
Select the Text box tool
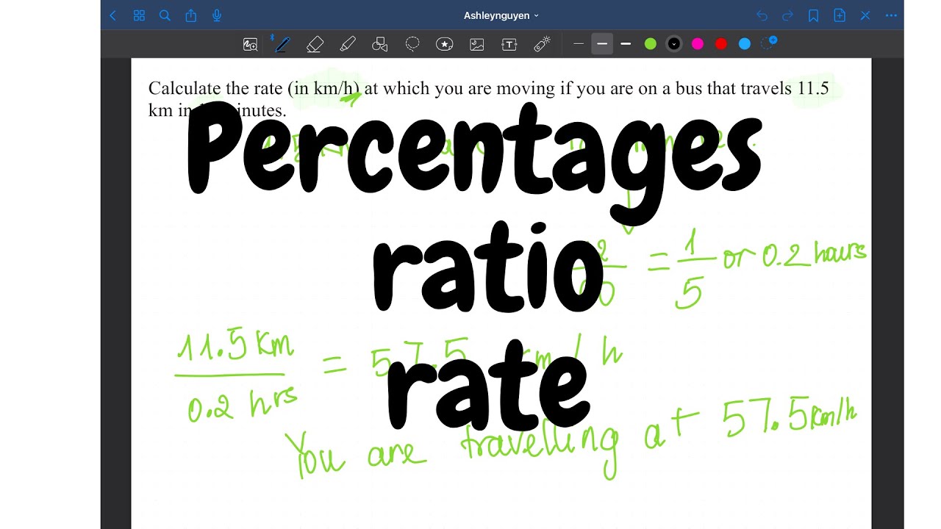[509, 44]
